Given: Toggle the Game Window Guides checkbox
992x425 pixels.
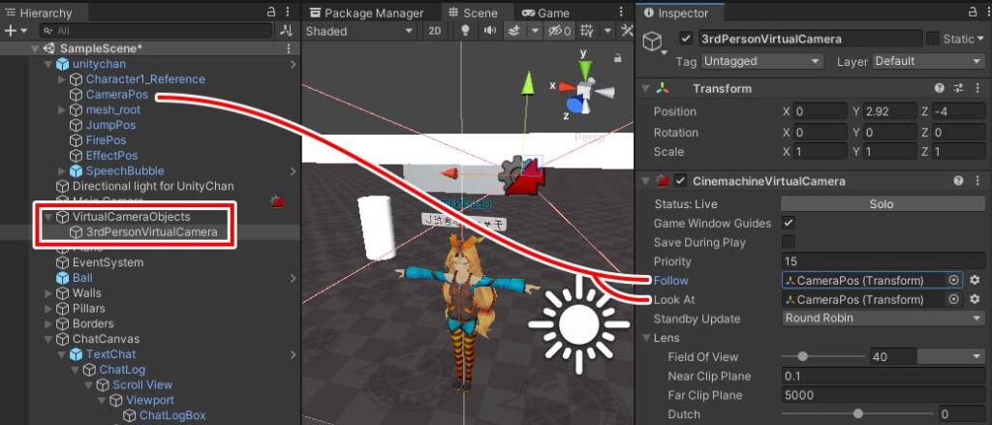Looking at the screenshot, I should tap(789, 223).
